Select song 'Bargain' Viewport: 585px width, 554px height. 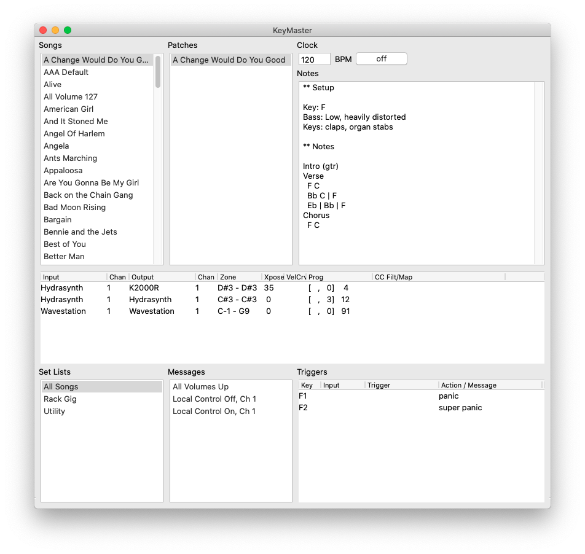pyautogui.click(x=97, y=220)
